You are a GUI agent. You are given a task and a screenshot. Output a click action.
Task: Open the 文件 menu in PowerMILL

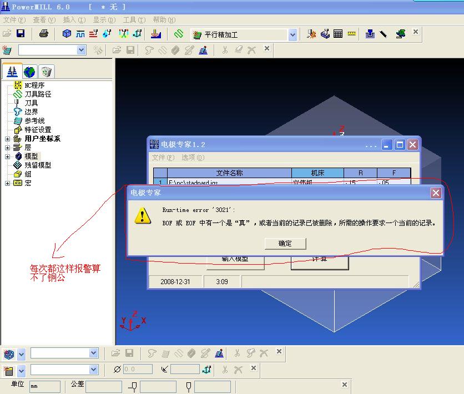14,20
